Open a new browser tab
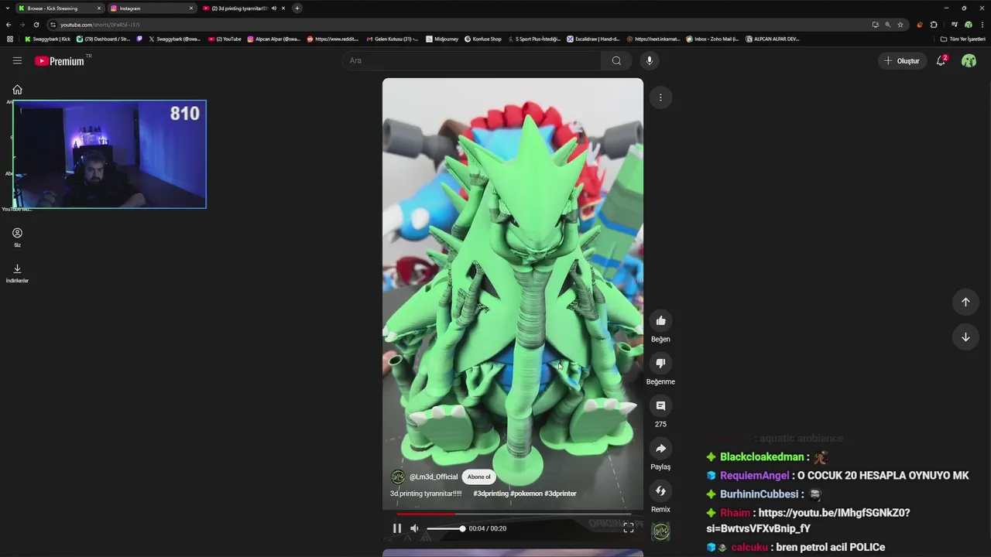The width and height of the screenshot is (991, 557). [297, 9]
